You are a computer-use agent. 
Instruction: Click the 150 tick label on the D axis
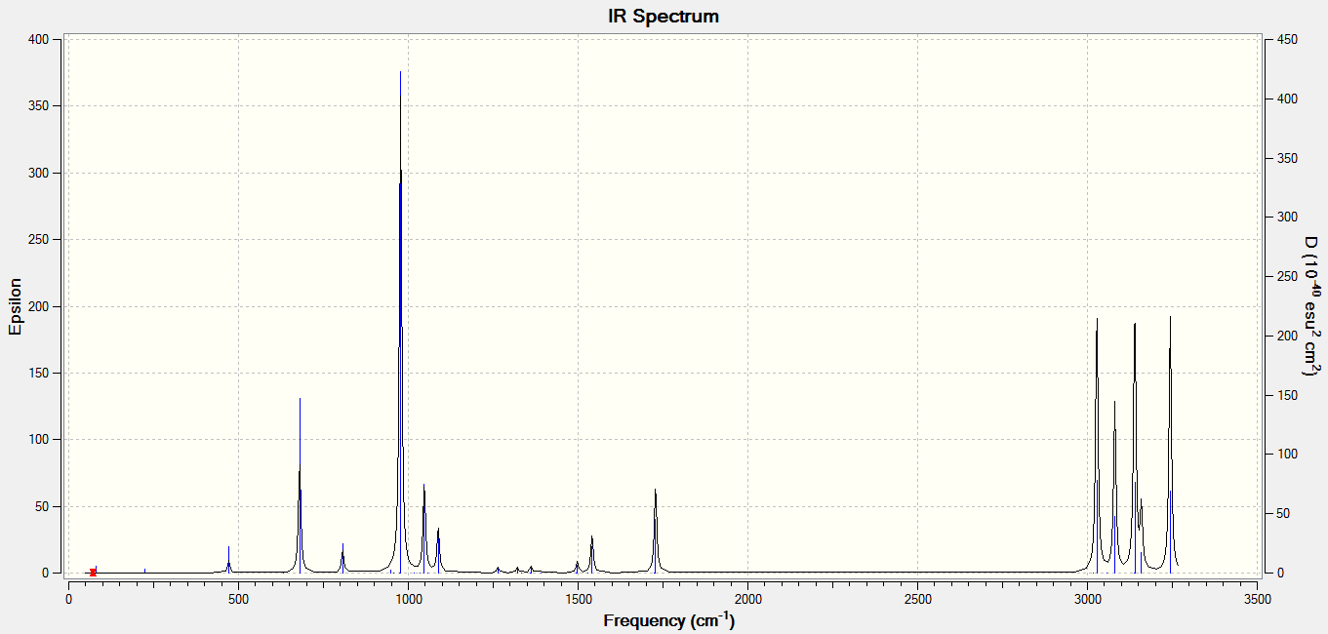click(1286, 395)
